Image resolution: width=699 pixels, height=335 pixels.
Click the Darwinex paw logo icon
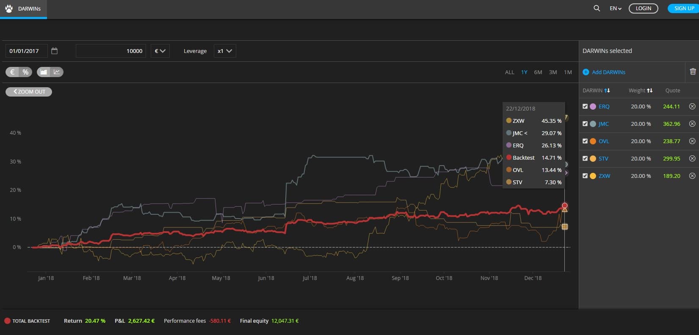coord(9,8)
